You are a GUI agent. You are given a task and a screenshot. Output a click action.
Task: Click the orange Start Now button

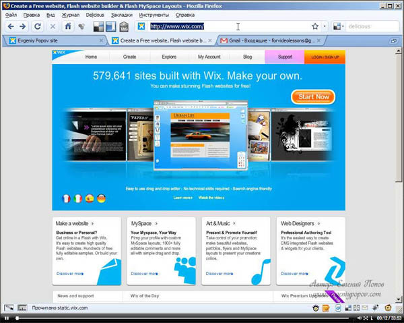click(x=313, y=96)
